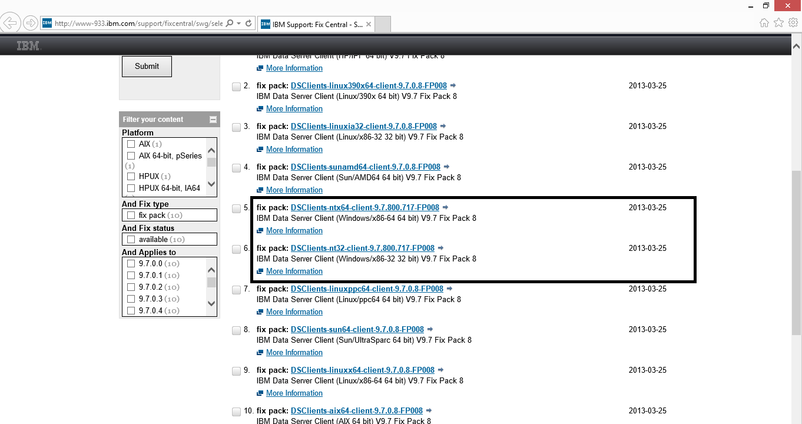Click the address bar refresh icon
802x424 pixels.
[x=248, y=24]
